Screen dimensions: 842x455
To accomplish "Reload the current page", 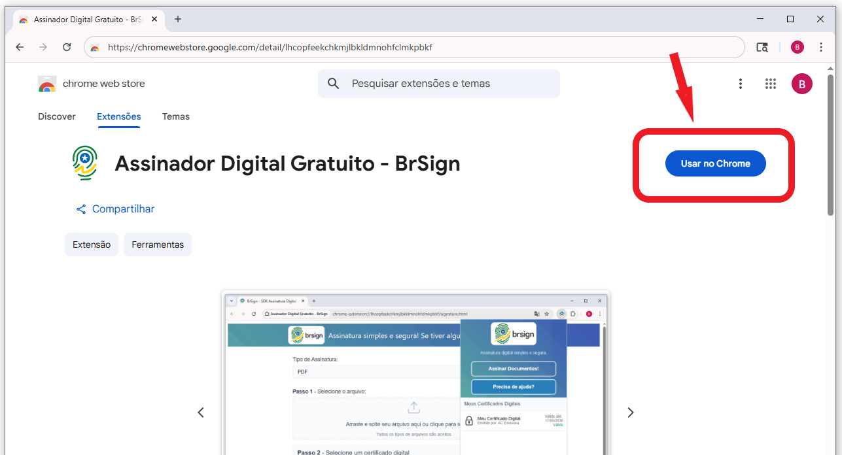I will tap(67, 47).
